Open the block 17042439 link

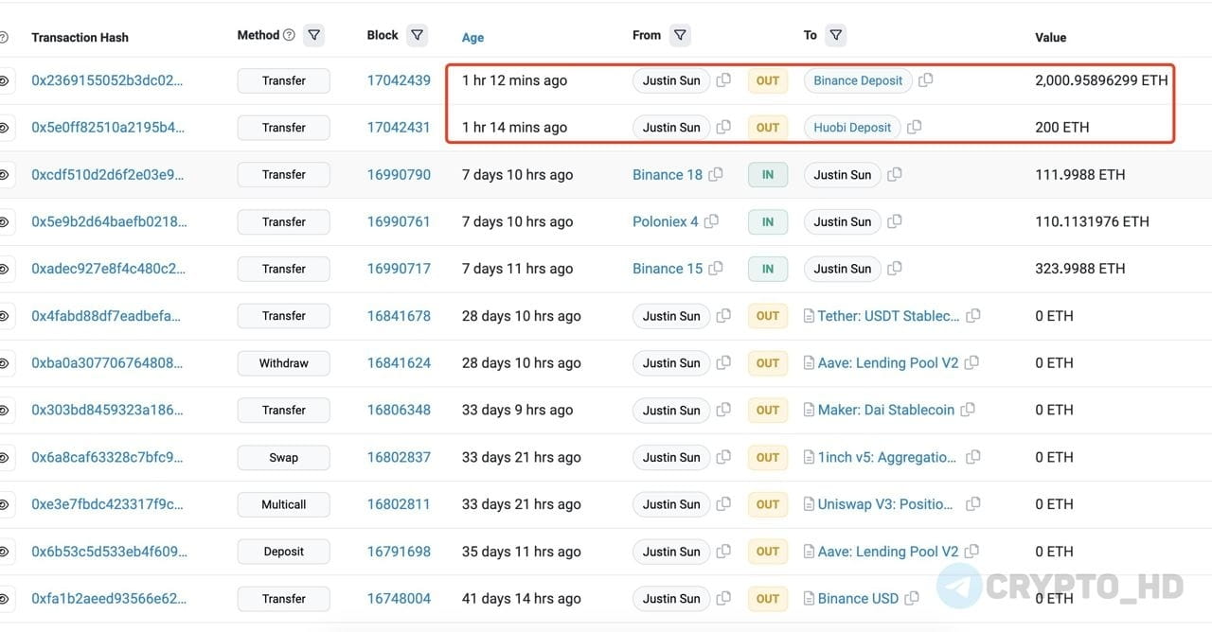click(x=398, y=80)
